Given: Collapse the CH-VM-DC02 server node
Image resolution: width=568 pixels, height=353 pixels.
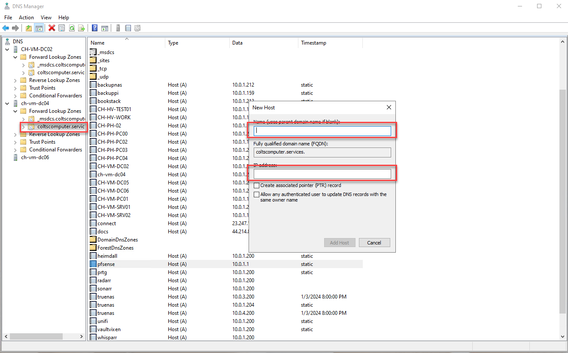Looking at the screenshot, I should (7, 49).
